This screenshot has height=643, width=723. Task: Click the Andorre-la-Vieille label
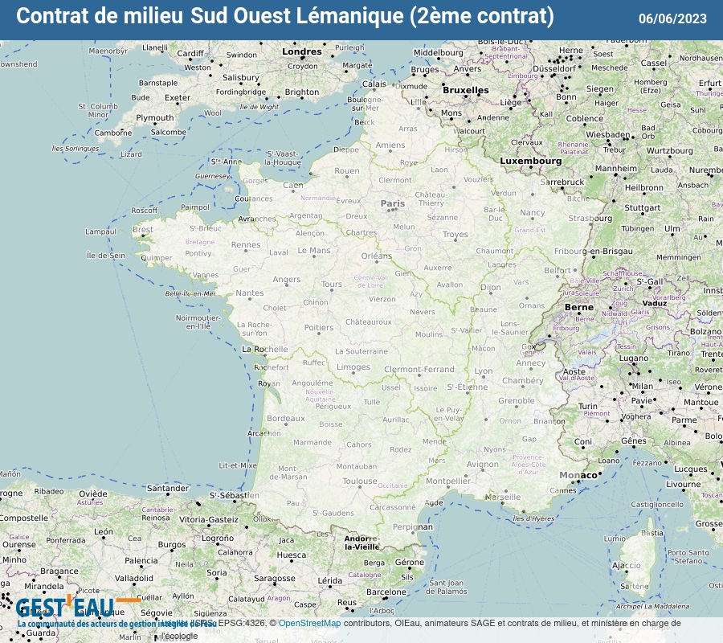click(x=361, y=542)
